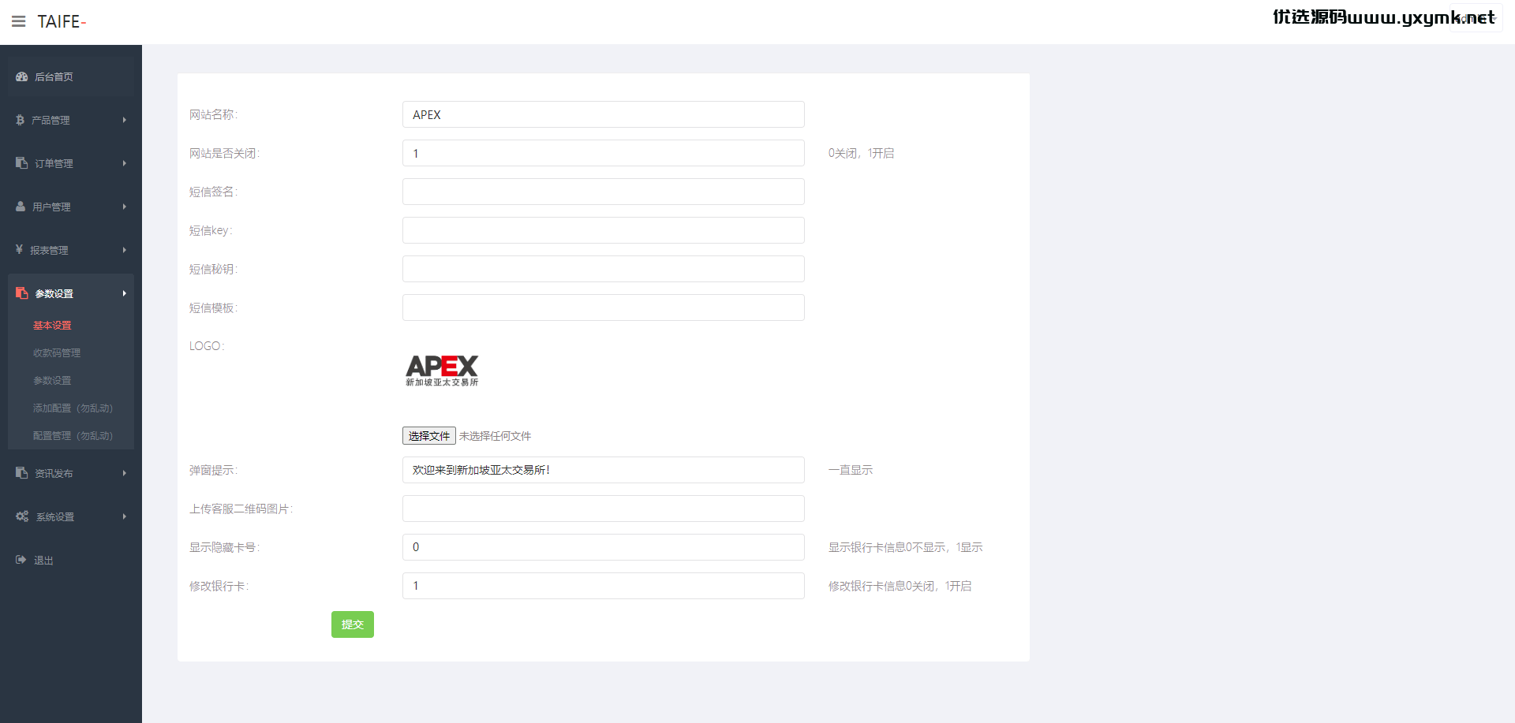Toggle the hamburger menu icon
The width and height of the screenshot is (1515, 723).
[19, 21]
